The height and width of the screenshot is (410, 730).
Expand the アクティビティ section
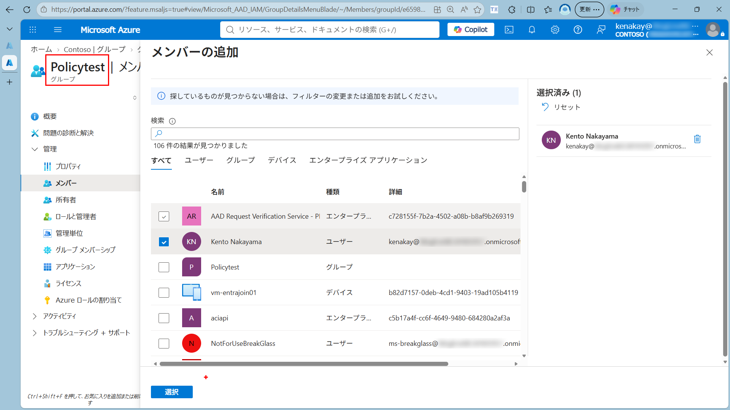click(x=35, y=316)
